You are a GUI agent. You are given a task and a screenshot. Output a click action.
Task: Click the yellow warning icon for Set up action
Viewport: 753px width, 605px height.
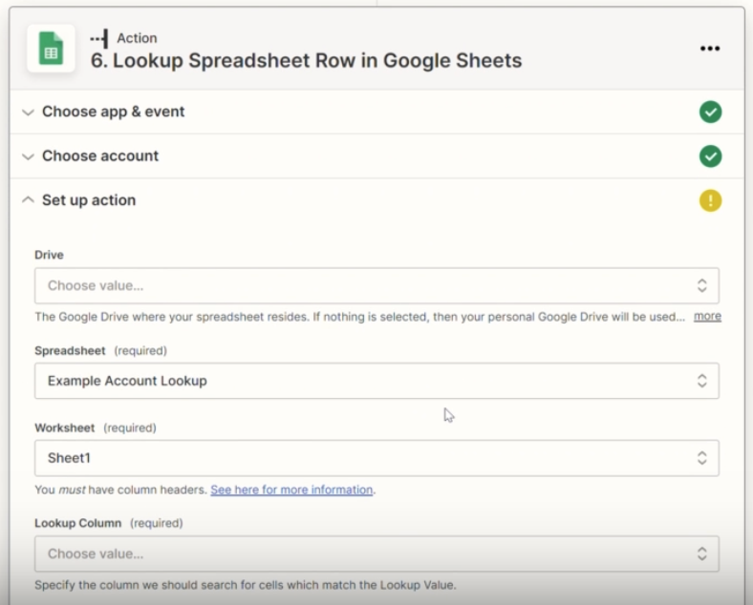point(710,200)
